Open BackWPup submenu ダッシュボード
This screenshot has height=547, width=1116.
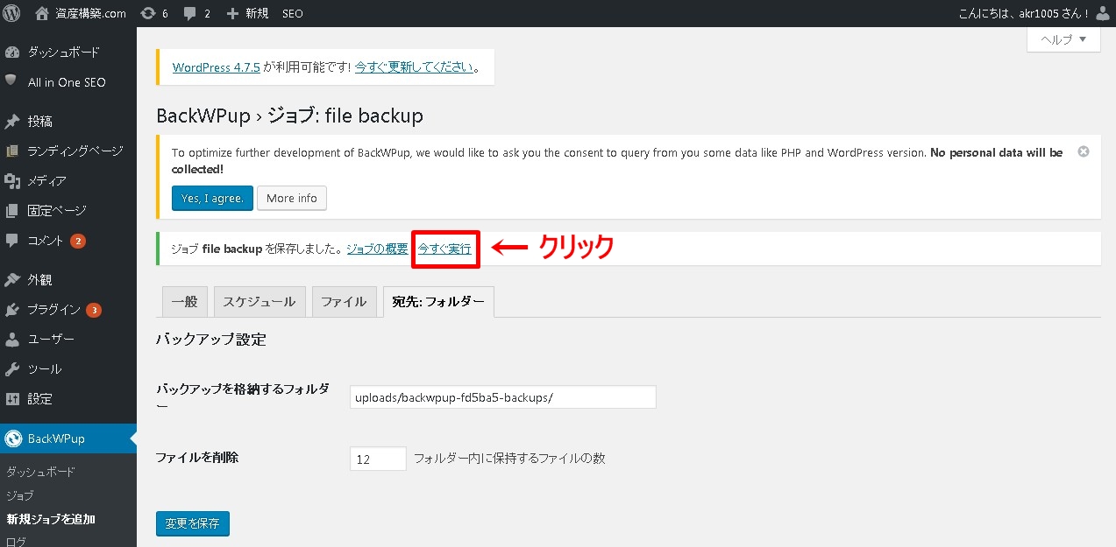point(41,473)
